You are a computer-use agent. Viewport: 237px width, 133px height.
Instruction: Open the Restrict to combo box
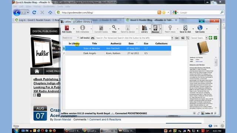coord(70,38)
